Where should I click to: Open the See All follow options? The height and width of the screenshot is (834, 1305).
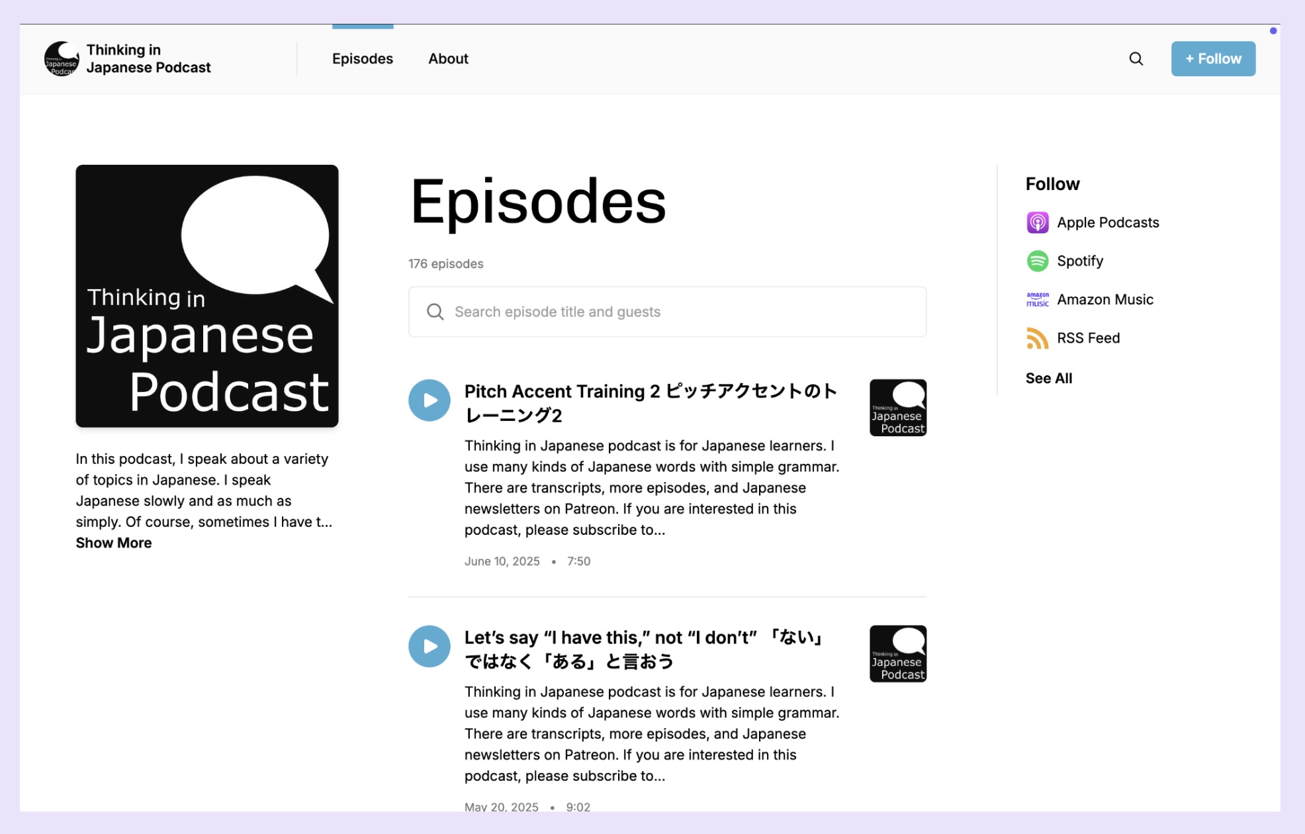[x=1049, y=378]
